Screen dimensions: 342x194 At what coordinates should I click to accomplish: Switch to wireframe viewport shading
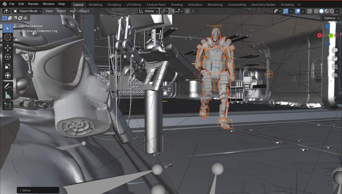pyautogui.click(x=316, y=11)
